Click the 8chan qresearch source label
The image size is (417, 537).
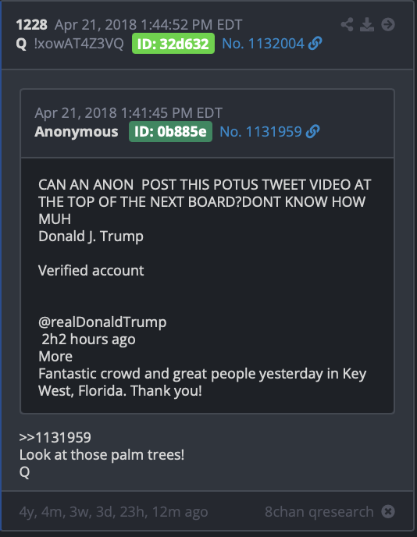[x=319, y=512]
